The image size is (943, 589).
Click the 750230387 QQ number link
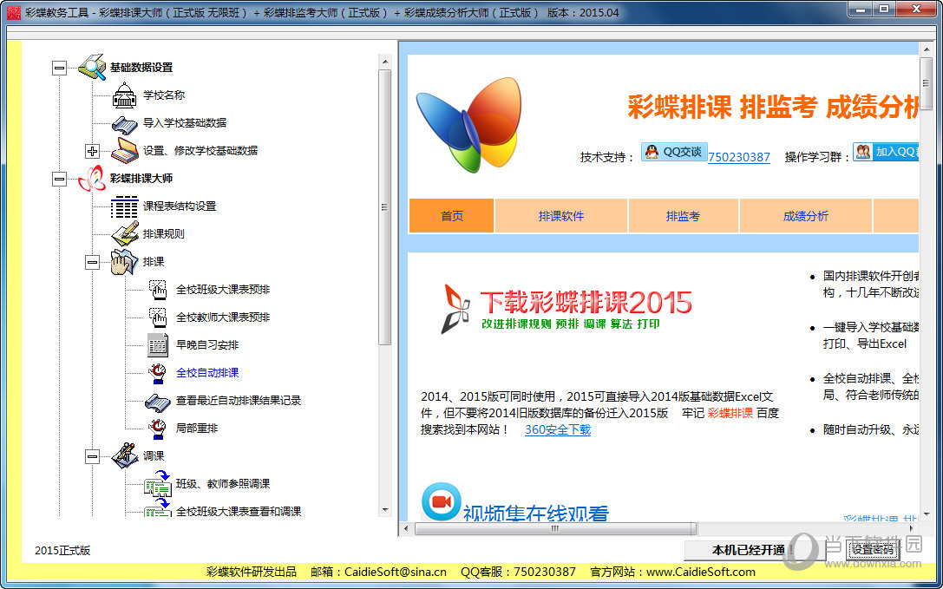click(739, 157)
